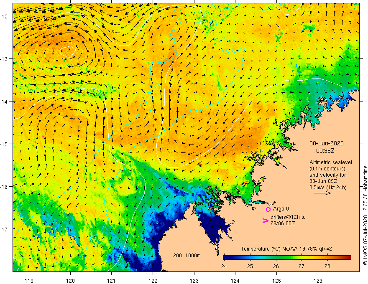Click the longitude axis label 120
Image resolution: width=368 pixels, height=284 pixels.
(70, 281)
